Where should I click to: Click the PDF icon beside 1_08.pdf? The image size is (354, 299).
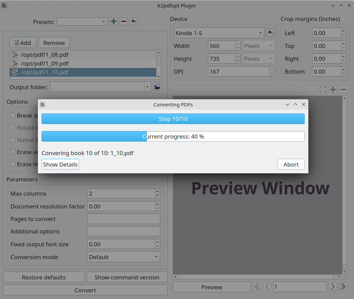[15, 55]
